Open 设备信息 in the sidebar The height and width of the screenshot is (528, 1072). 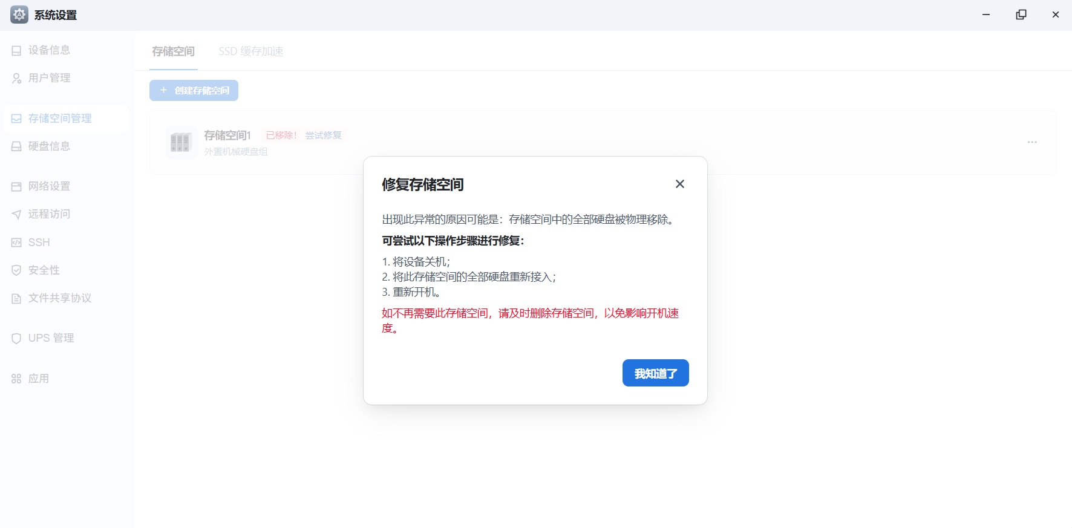[x=66, y=50]
